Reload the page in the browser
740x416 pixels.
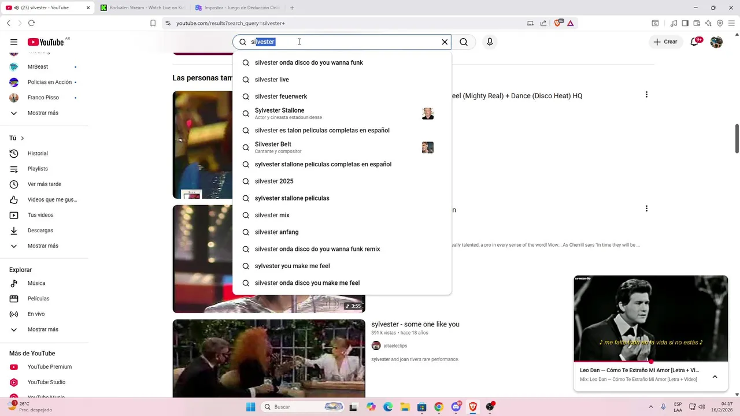(x=31, y=23)
